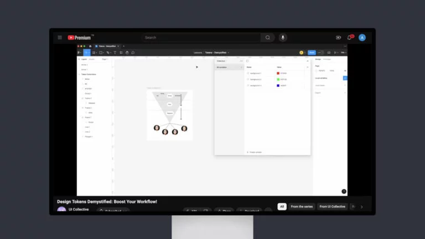Click Create variable at panel bottom

254,152
